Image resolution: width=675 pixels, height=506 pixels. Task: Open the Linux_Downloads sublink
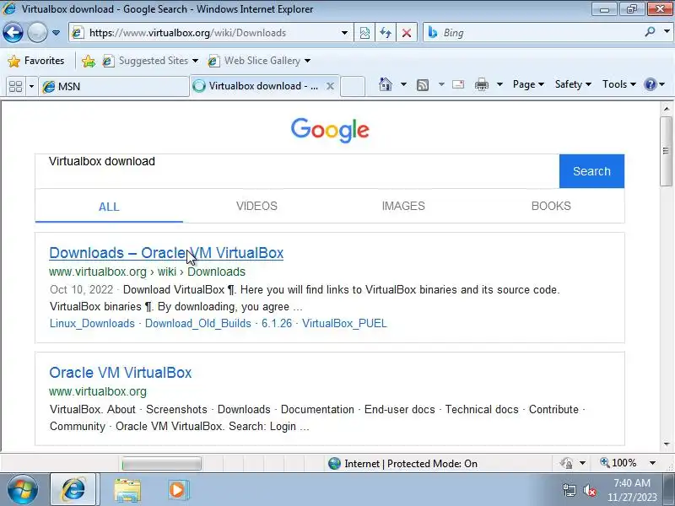pos(92,324)
